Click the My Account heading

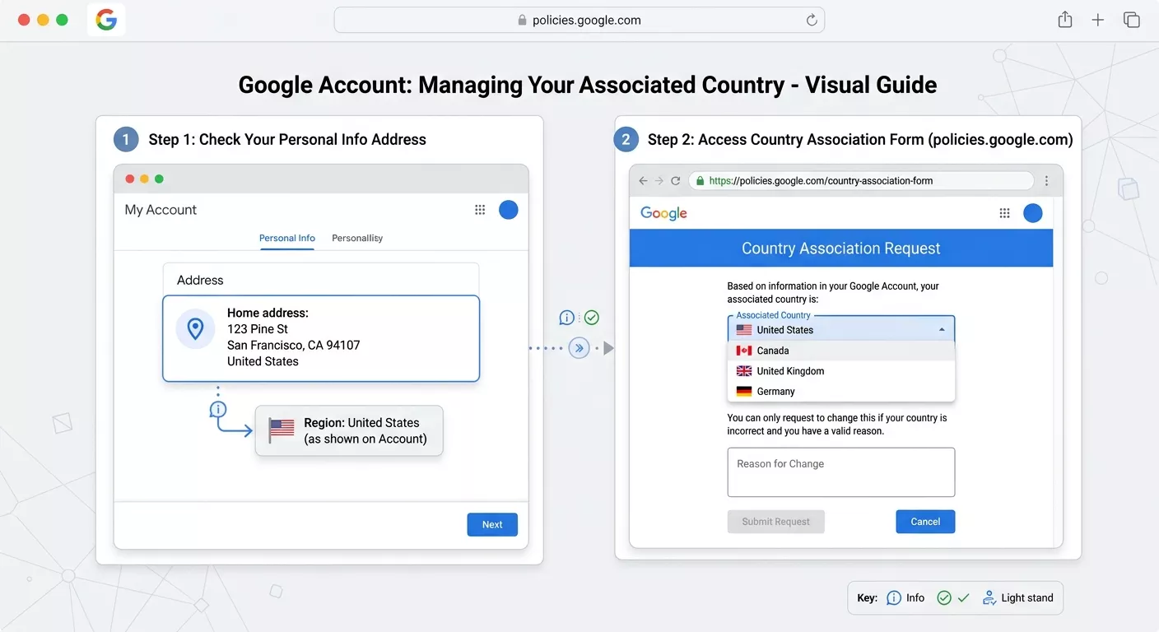click(161, 210)
